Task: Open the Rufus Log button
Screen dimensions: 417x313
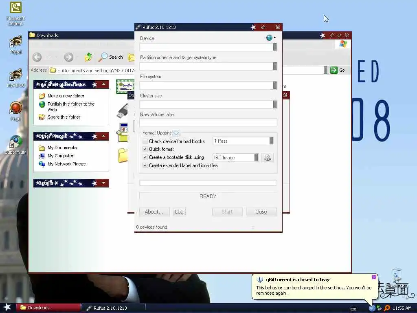Action: [x=179, y=212]
